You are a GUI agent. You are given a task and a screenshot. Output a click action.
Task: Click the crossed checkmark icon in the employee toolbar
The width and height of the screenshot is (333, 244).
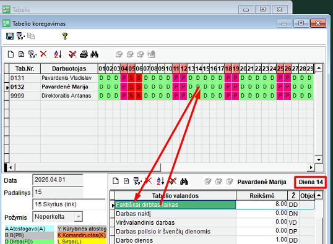pyautogui.click(x=72, y=54)
